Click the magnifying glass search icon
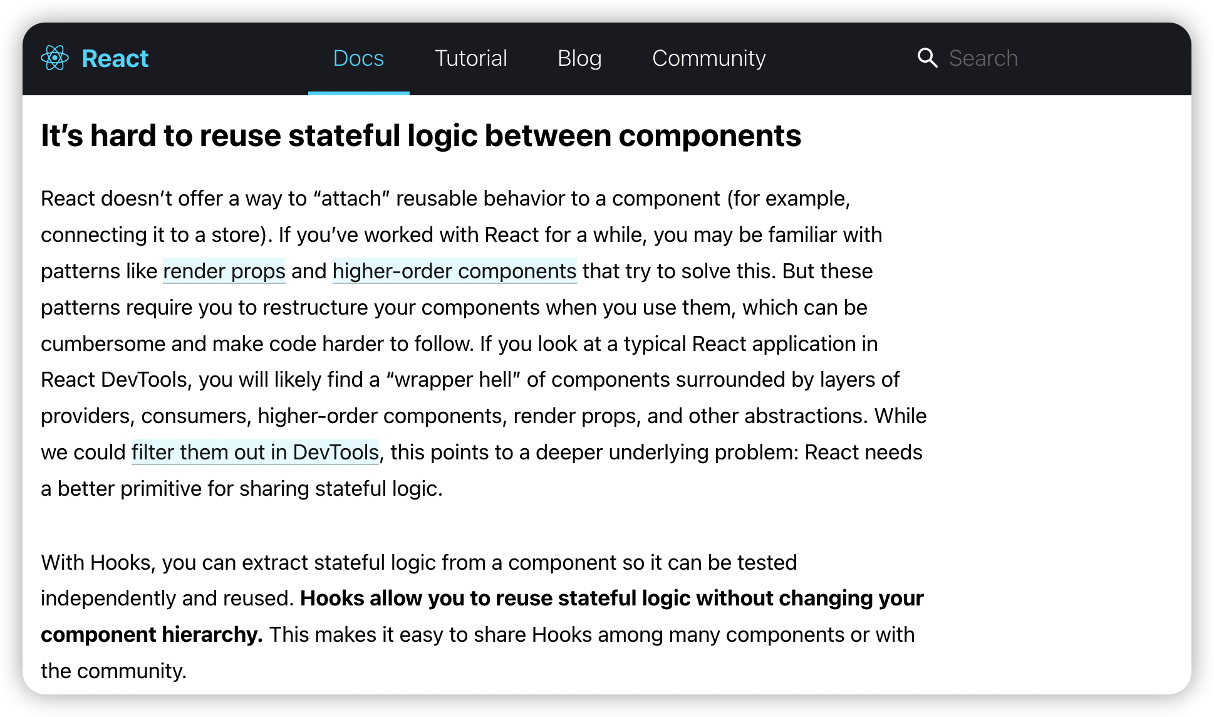The image size is (1214, 717). coord(927,58)
